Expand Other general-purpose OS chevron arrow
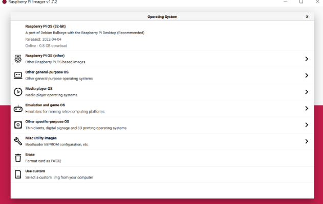 (307, 75)
